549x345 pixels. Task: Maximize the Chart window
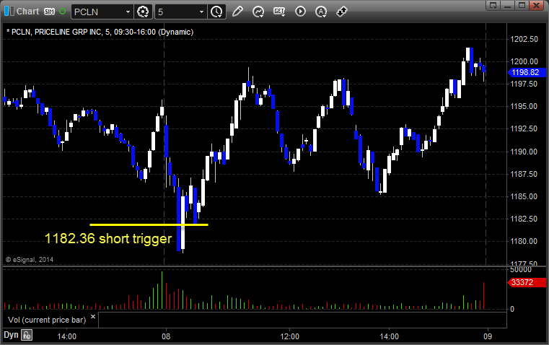coord(522,5)
